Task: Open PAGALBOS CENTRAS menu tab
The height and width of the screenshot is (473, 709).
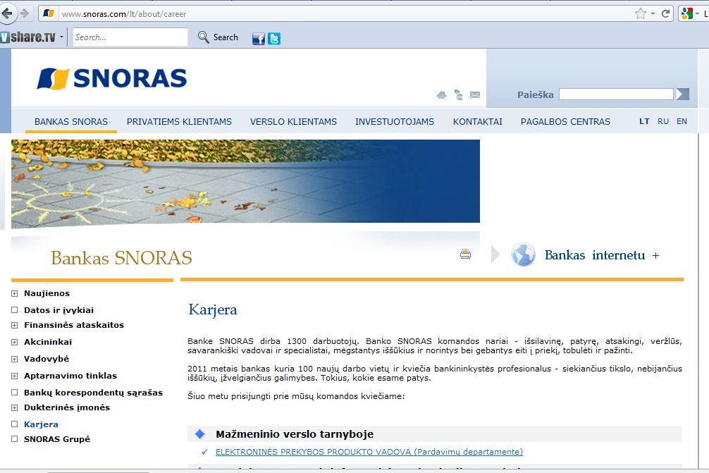Action: (565, 122)
